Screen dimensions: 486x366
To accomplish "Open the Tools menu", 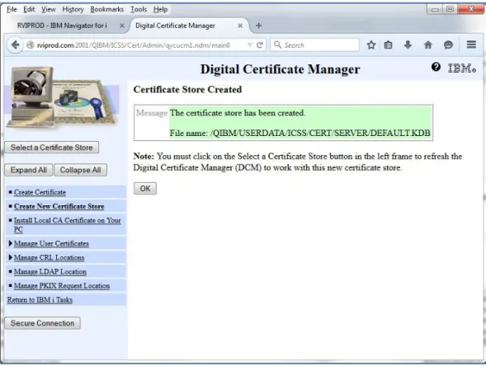I will coord(139,9).
